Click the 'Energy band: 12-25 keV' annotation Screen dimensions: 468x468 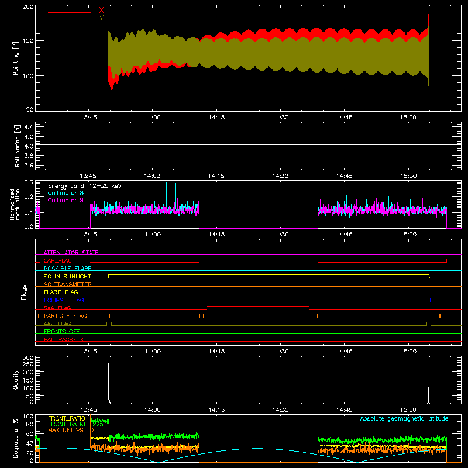pos(85,186)
